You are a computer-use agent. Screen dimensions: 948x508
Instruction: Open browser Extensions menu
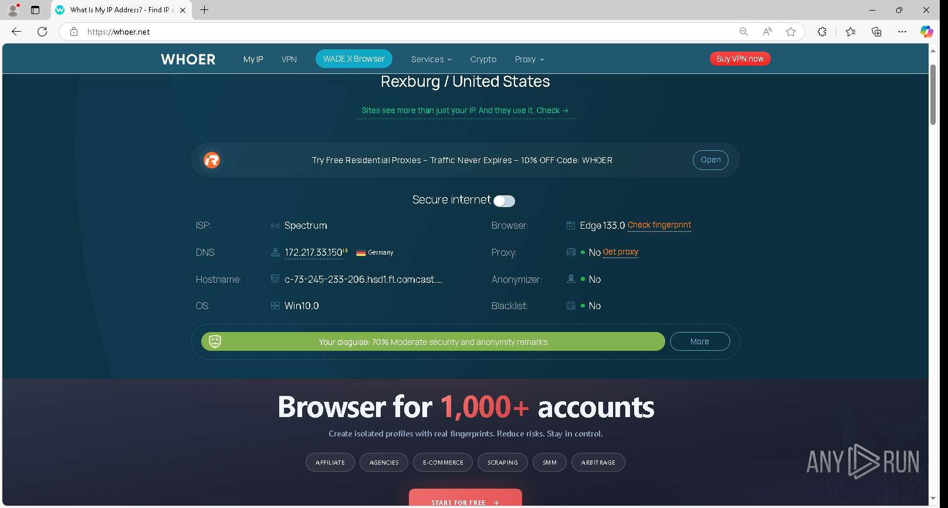click(822, 32)
